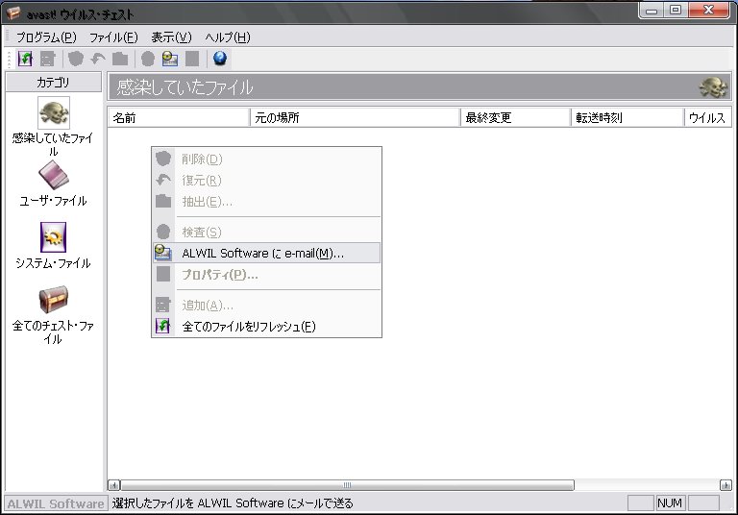Close the avast virus chest window

[x=709, y=10]
